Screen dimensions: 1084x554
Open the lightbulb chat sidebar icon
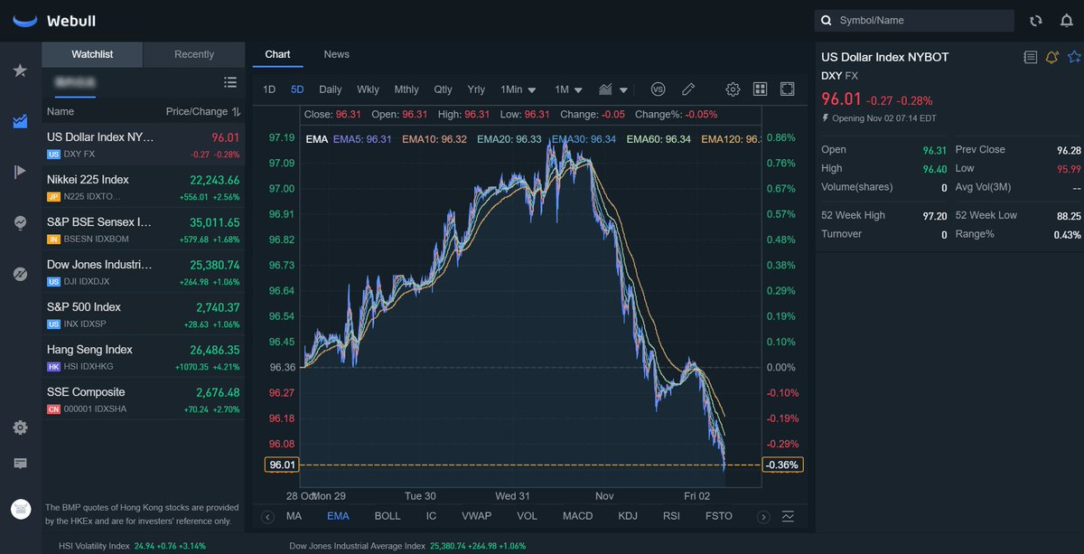[x=20, y=222]
